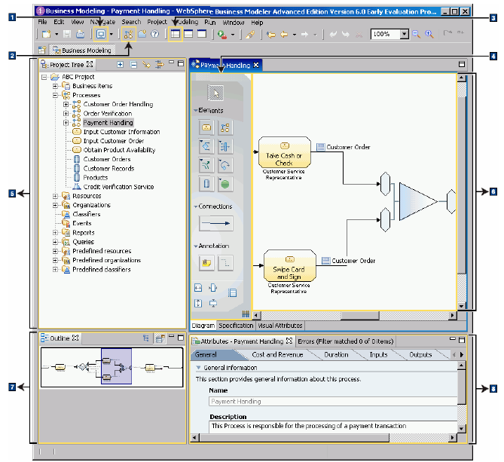
Task: Switch to the Specification tab
Action: (236, 326)
